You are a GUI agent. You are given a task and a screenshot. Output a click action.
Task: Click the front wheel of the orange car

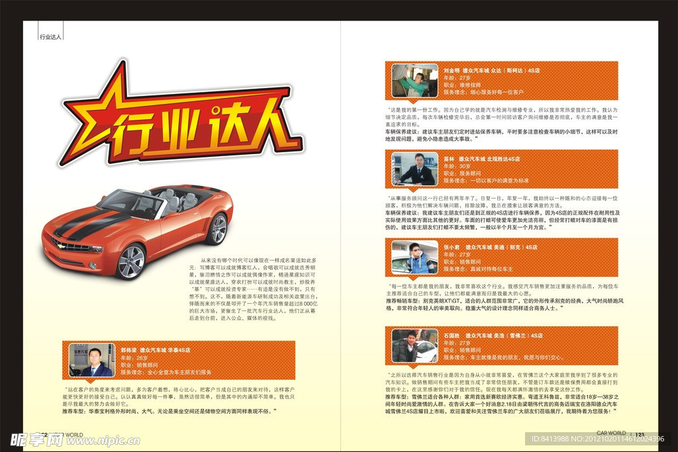(x=130, y=261)
